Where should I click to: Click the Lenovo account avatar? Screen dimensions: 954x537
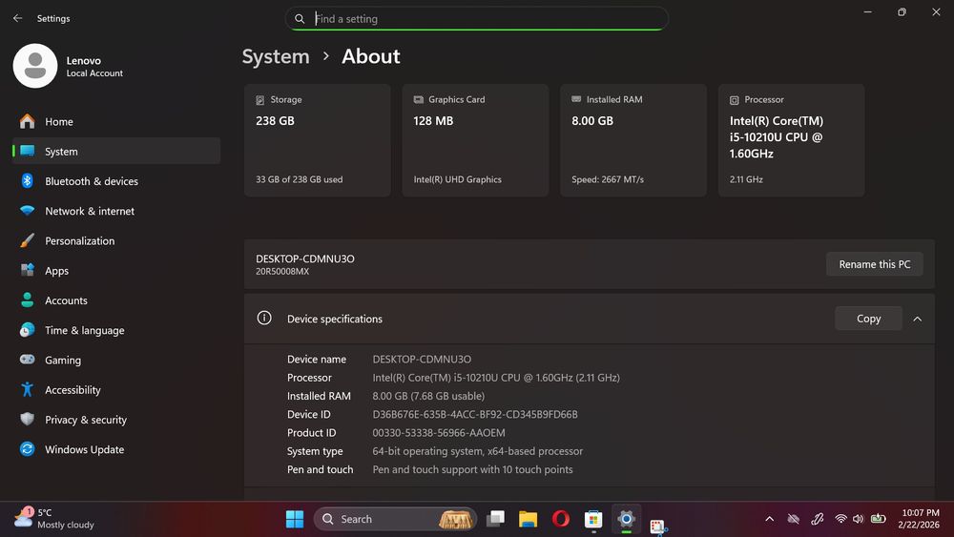point(35,66)
